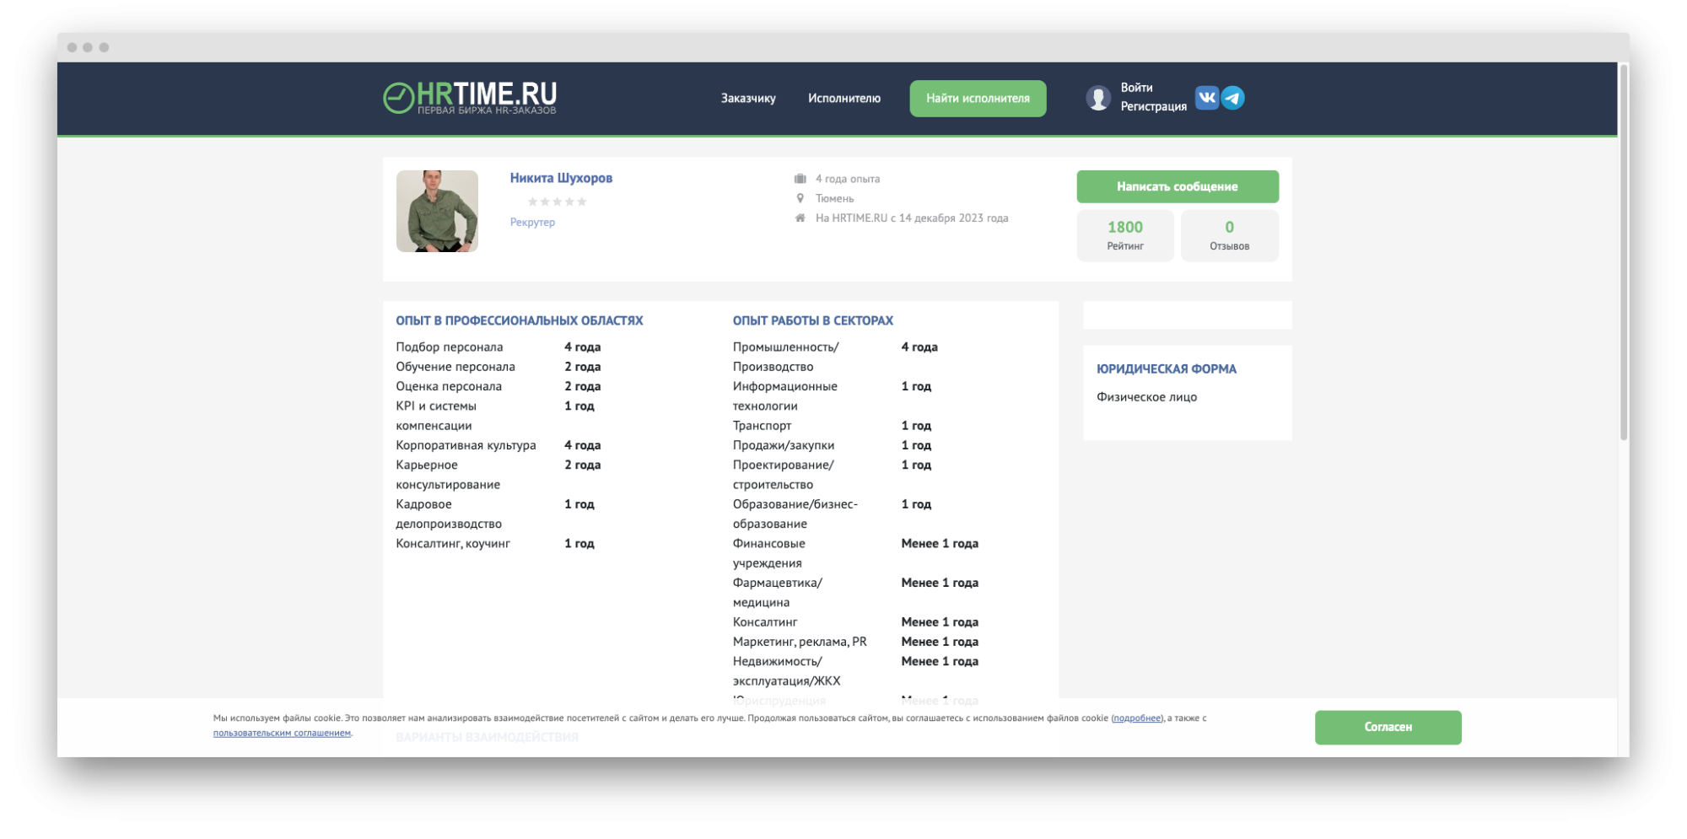Accept cookies with the Согласен button

coord(1388,727)
